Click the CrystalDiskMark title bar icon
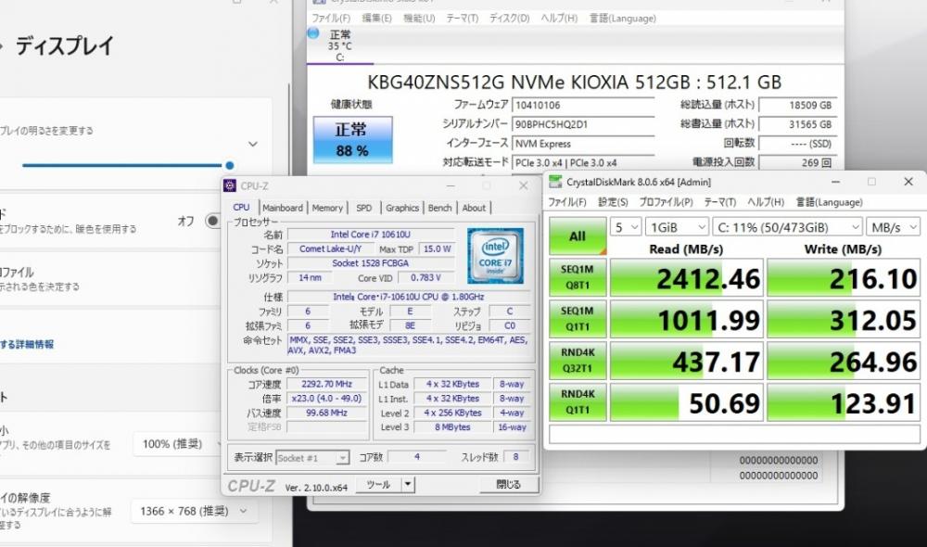Screen dimensions: 927x547 [x=555, y=182]
